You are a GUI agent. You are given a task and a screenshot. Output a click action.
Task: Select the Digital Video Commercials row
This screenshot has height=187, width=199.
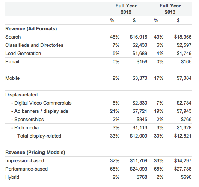[98, 103]
